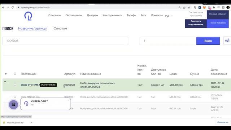Click the Дата обновления column header
Screen dimensions: 231x130
(219, 72)
